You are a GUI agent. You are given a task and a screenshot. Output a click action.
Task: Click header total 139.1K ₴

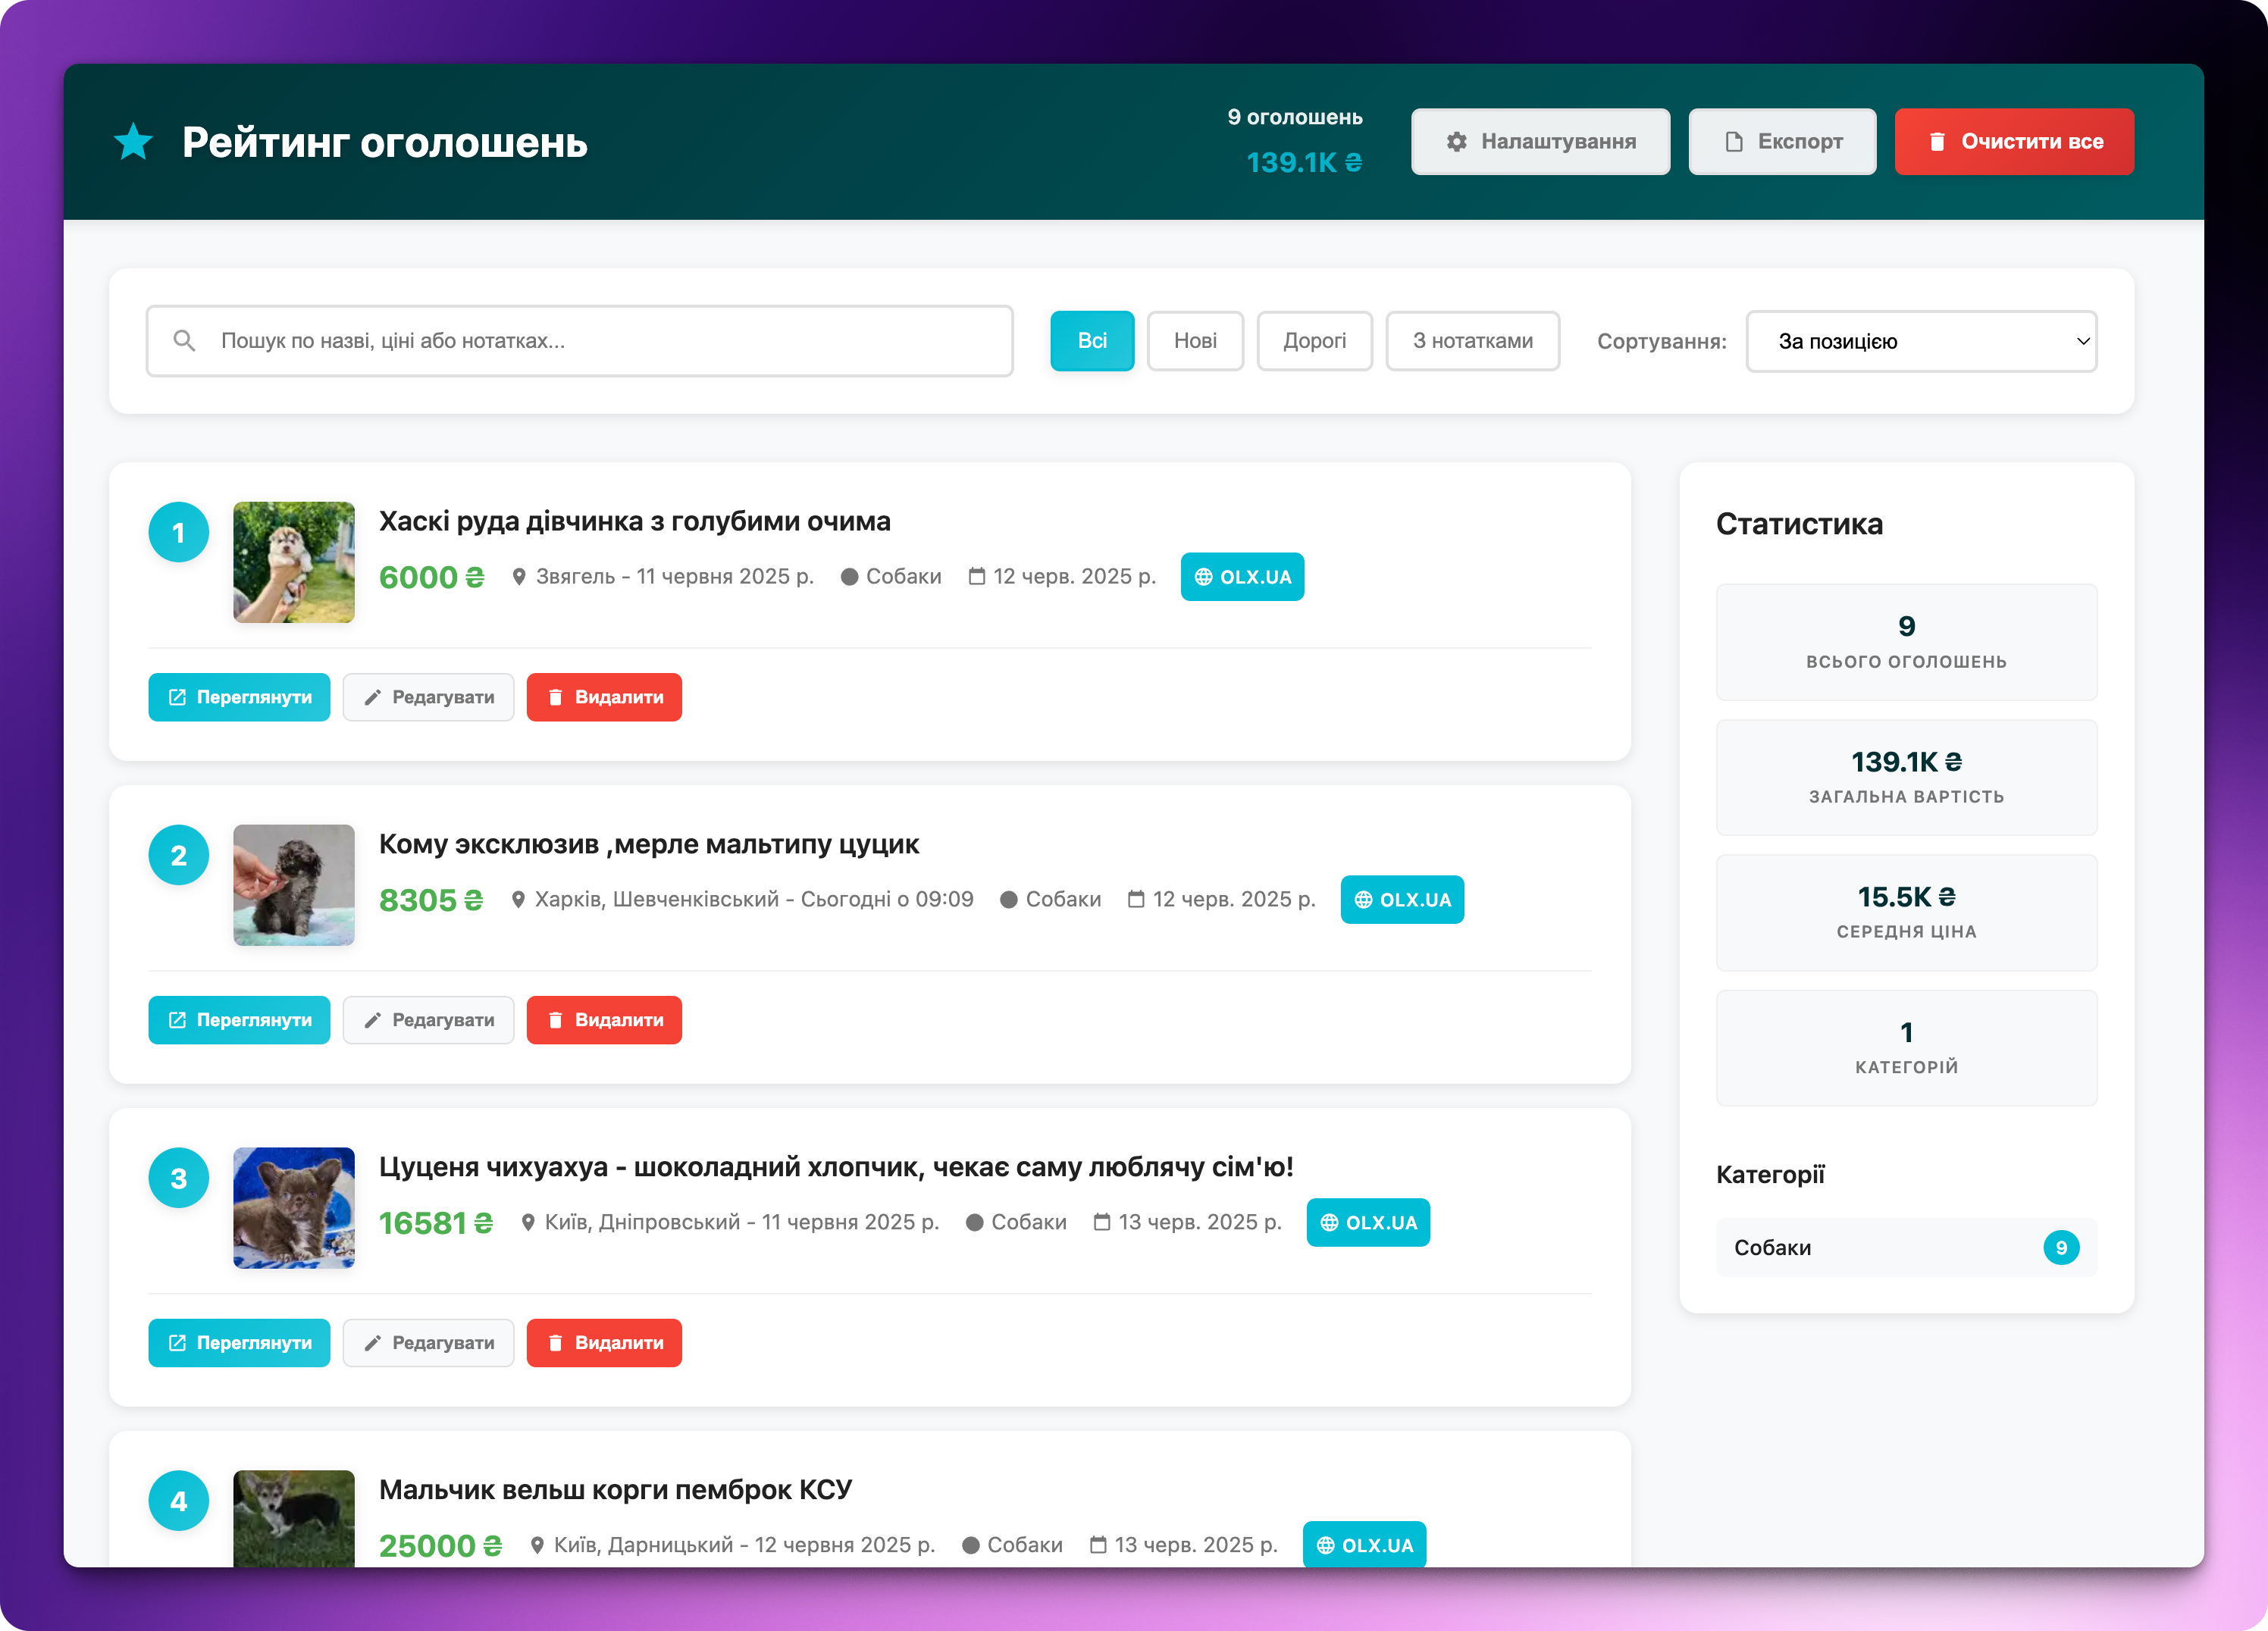click(x=1304, y=162)
